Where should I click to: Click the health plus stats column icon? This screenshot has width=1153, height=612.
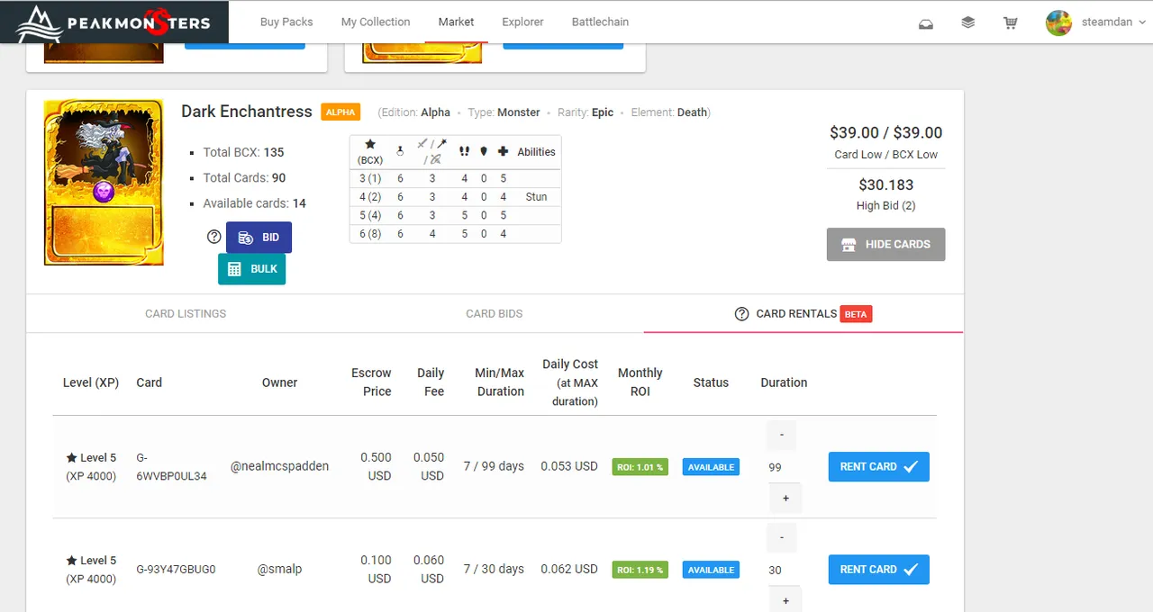[x=503, y=151]
